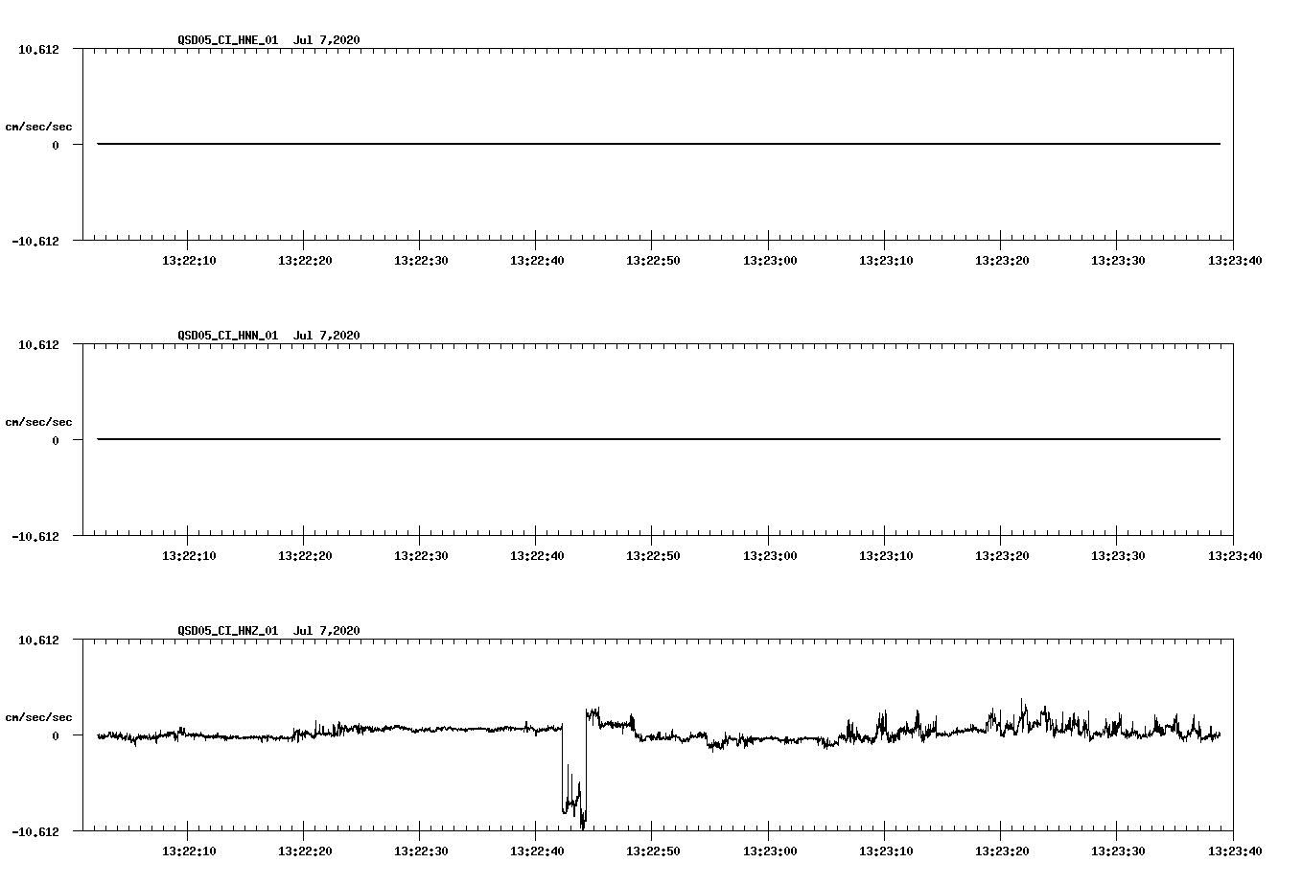Click the 13:23:30 time label on HNZ plot
This screenshot has height=886, width=1302.
coord(1118,851)
